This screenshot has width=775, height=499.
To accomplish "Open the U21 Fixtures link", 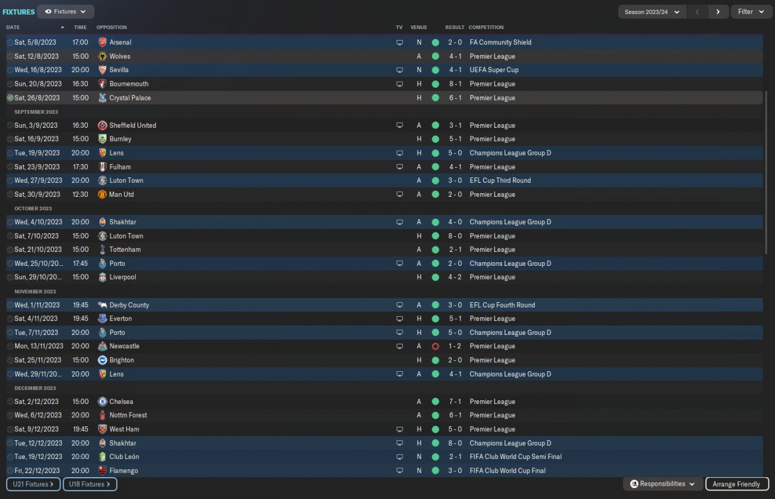I will (33, 484).
